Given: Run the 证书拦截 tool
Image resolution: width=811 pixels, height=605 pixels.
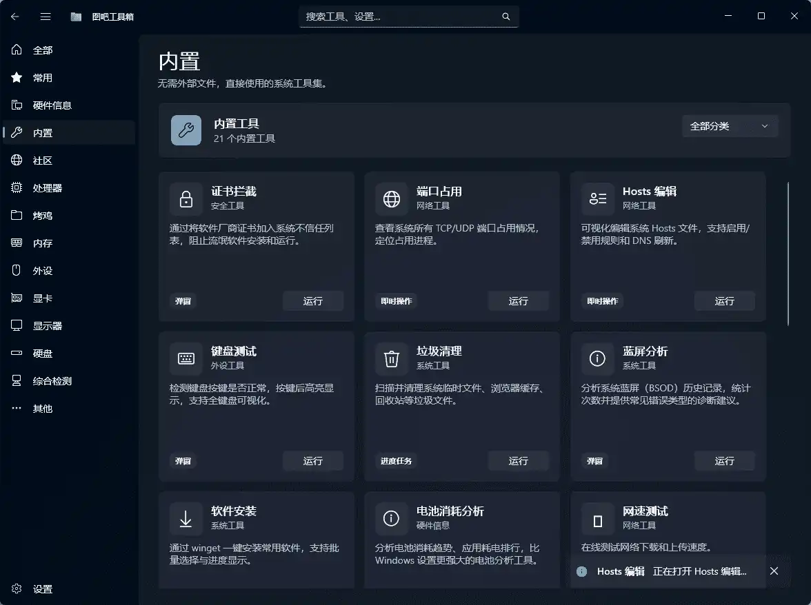Looking at the screenshot, I should (x=313, y=300).
